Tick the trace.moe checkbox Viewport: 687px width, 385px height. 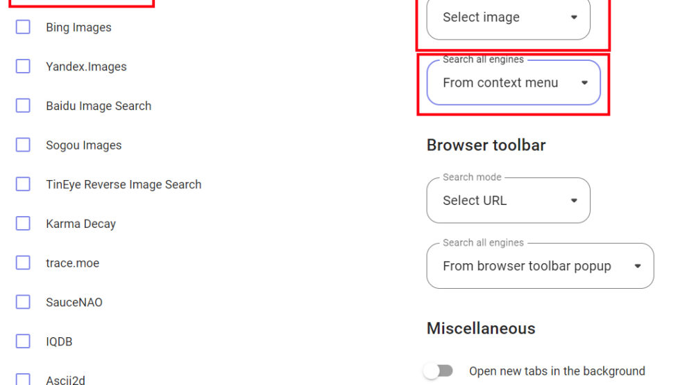23,263
